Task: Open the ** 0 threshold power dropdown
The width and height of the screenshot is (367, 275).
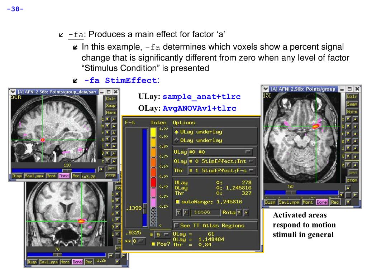Action: (138, 241)
